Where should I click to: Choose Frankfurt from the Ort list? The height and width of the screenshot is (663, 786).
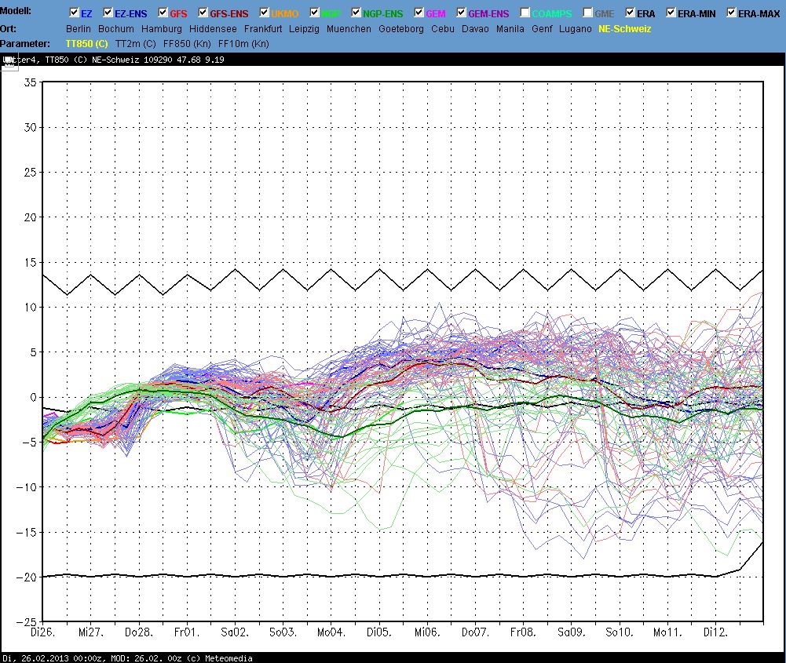tap(263, 28)
